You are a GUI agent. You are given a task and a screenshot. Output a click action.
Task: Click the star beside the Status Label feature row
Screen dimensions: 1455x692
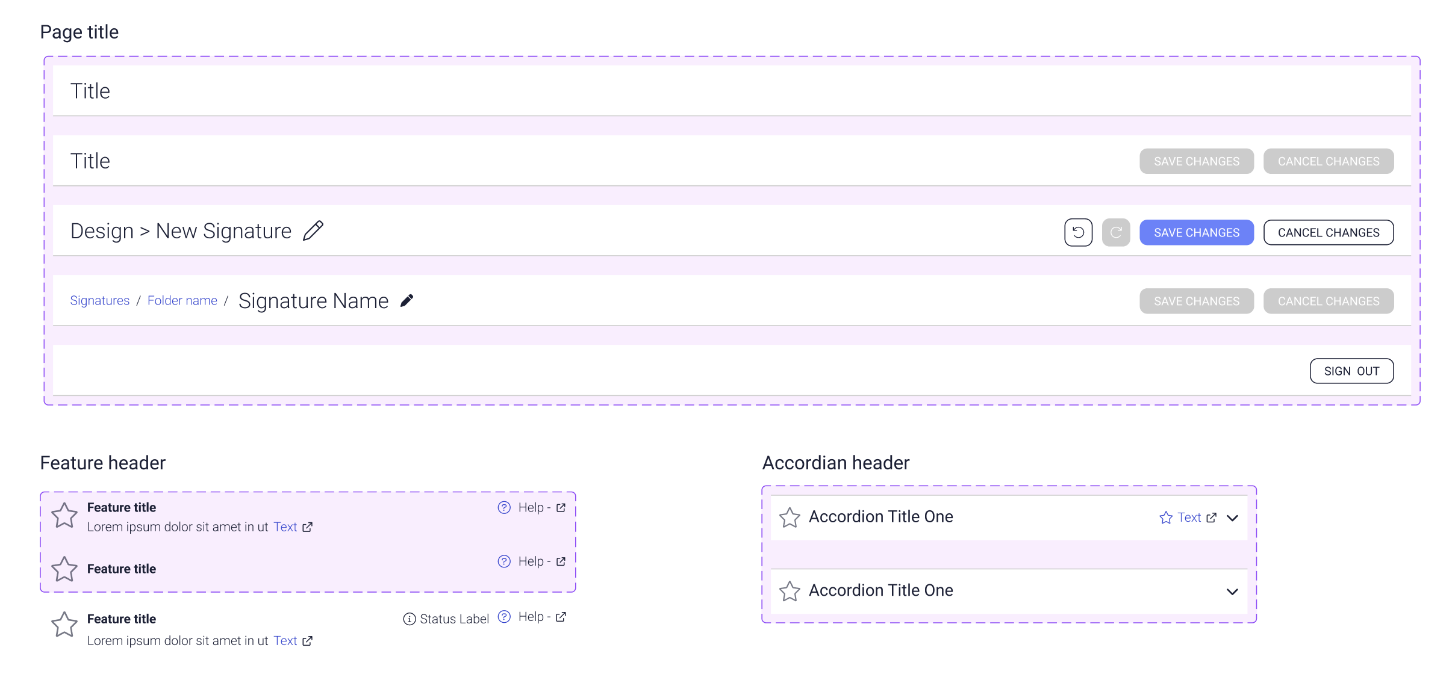coord(64,625)
